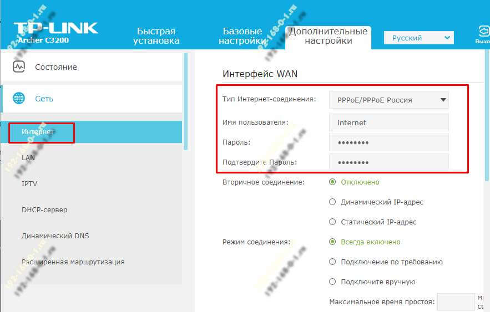This screenshot has height=312, width=490.
Task: Select the Отключено secondary connection radio
Action: (332, 182)
